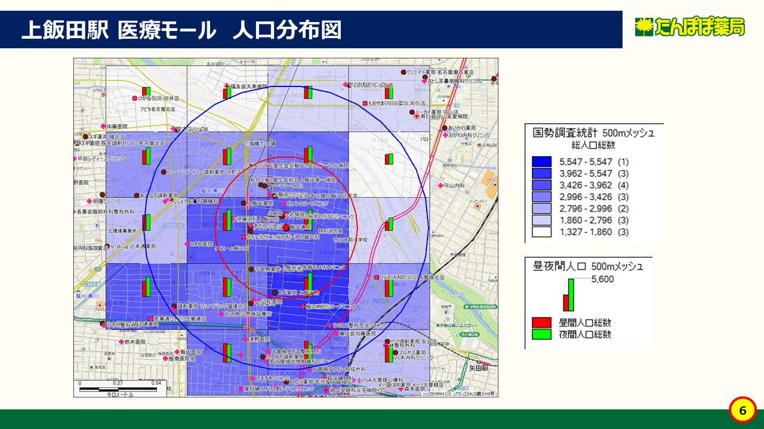
Task: Select the white 1,327 - 1,860 legend swatch
Action: [x=541, y=232]
